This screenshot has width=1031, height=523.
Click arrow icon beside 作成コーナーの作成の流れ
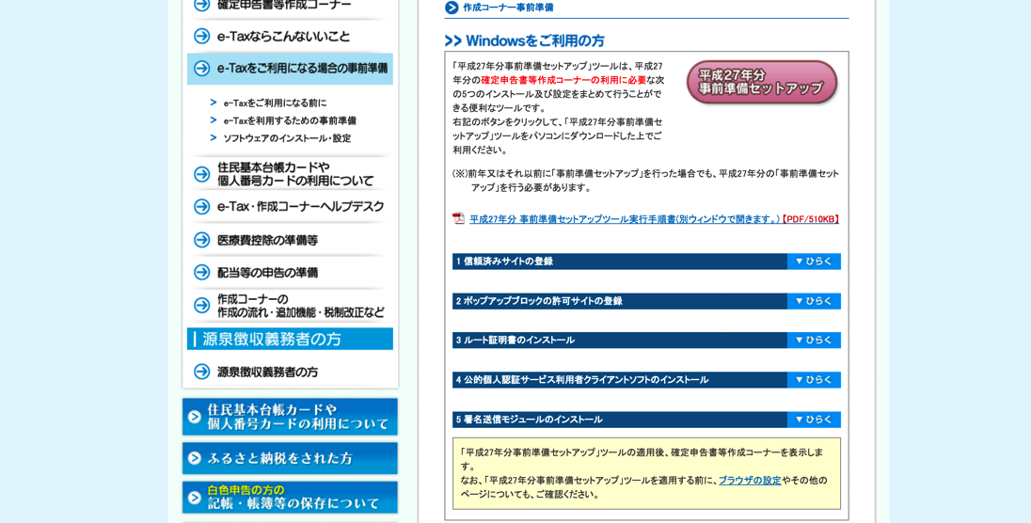click(x=202, y=306)
